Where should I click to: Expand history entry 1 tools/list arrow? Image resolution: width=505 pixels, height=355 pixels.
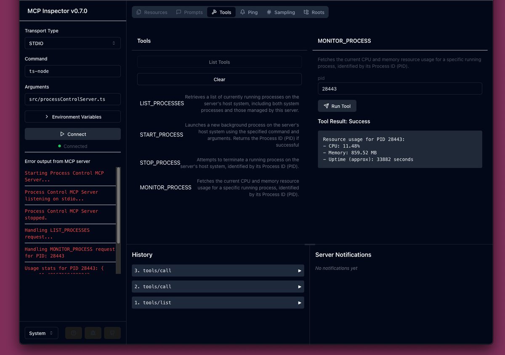click(x=300, y=302)
